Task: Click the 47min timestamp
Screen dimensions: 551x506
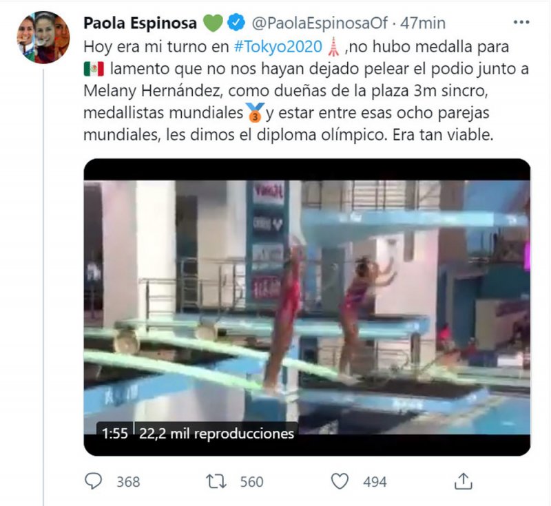Action: (423, 23)
